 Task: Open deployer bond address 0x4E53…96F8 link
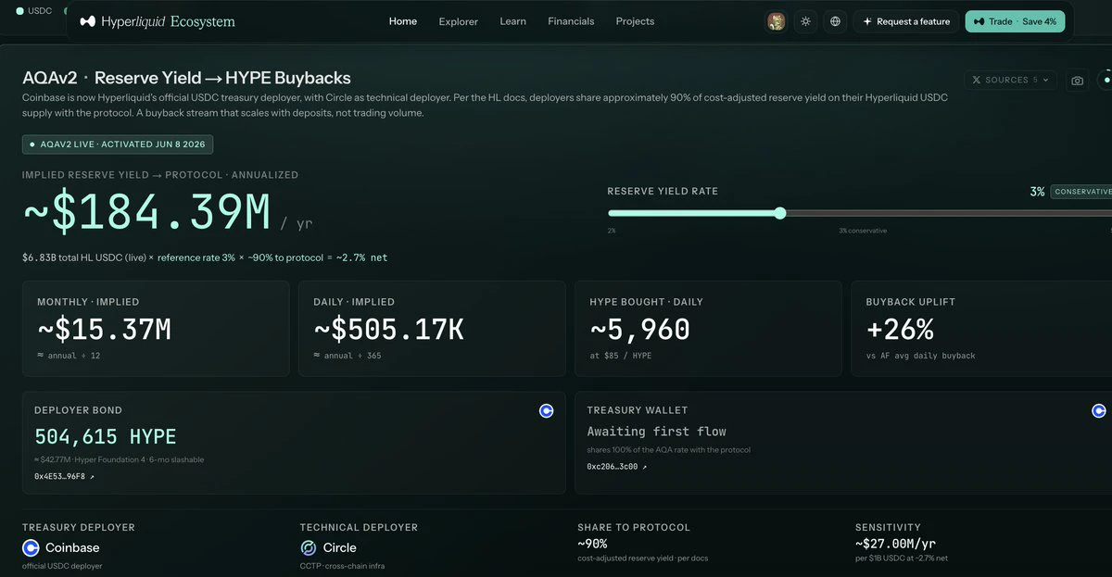point(64,476)
